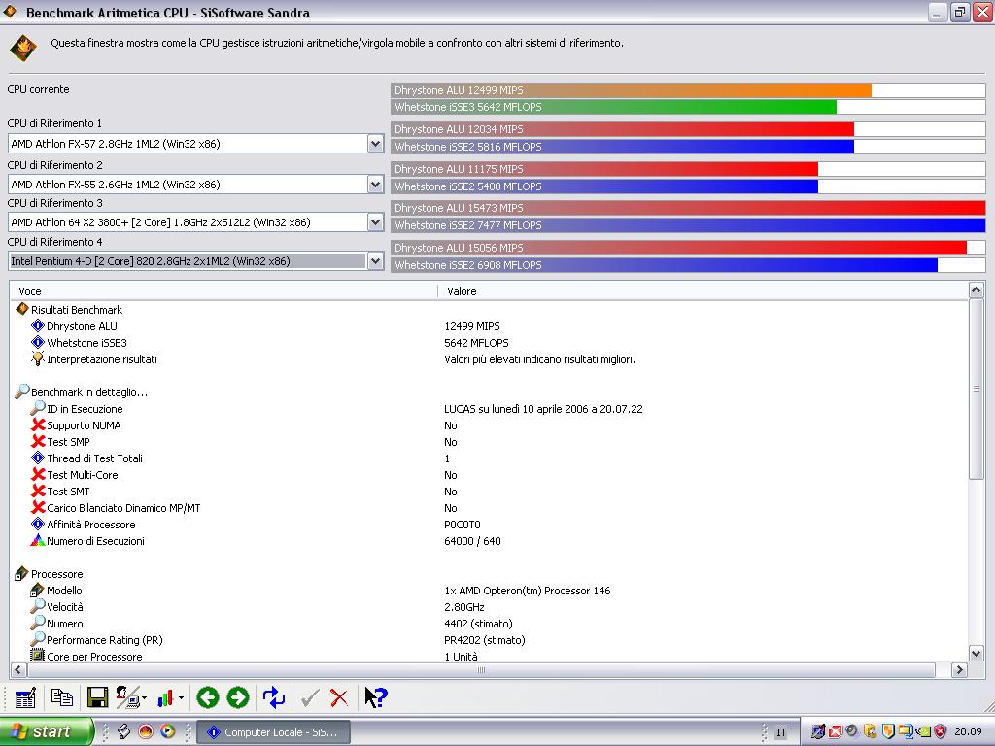Click the red X icon beside Supporto NUMA
Screen dimensions: 995x746
38,425
